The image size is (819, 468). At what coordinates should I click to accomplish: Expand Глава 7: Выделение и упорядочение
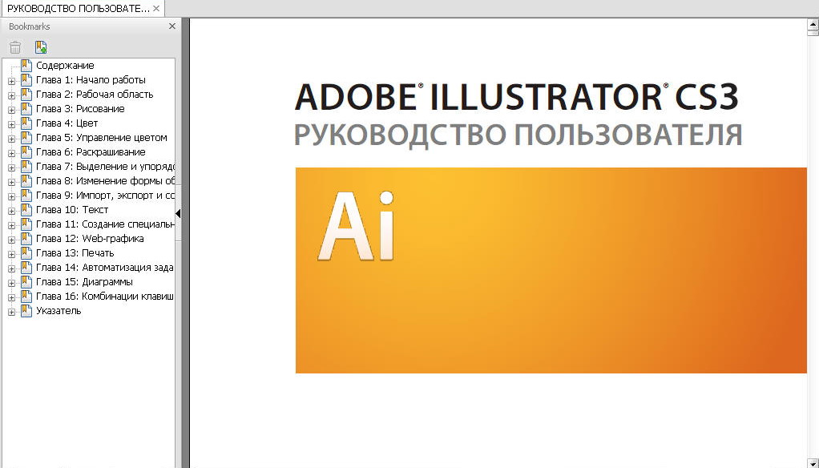point(11,167)
